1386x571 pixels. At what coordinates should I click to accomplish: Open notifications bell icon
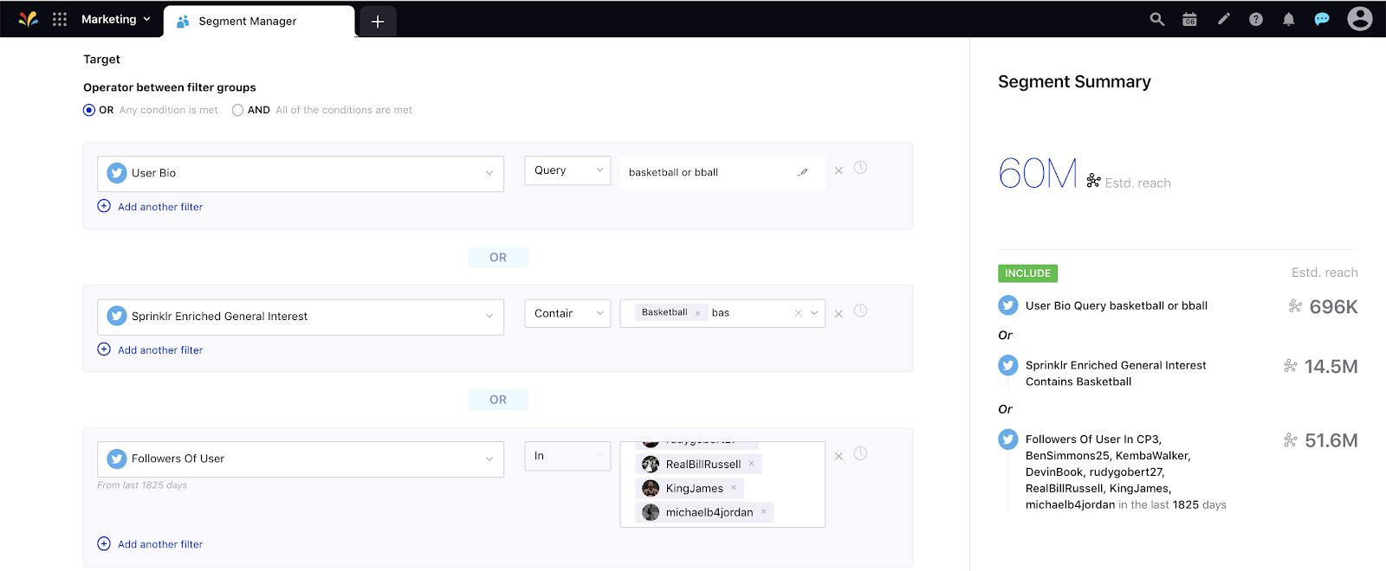coord(1289,19)
